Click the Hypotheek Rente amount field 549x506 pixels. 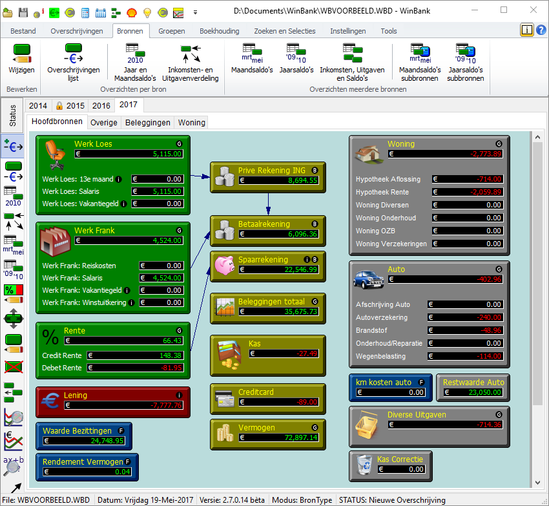(468, 193)
